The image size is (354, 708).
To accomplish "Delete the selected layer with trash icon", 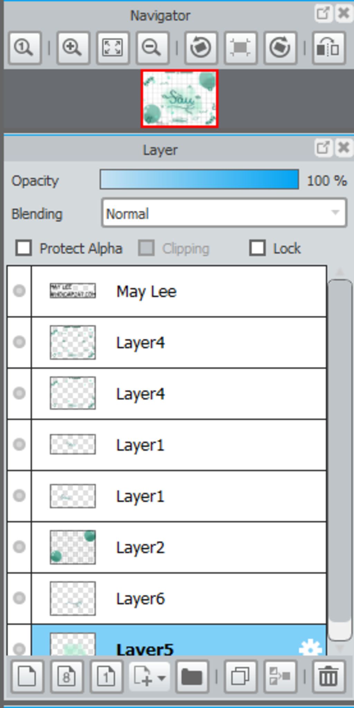I will [328, 676].
